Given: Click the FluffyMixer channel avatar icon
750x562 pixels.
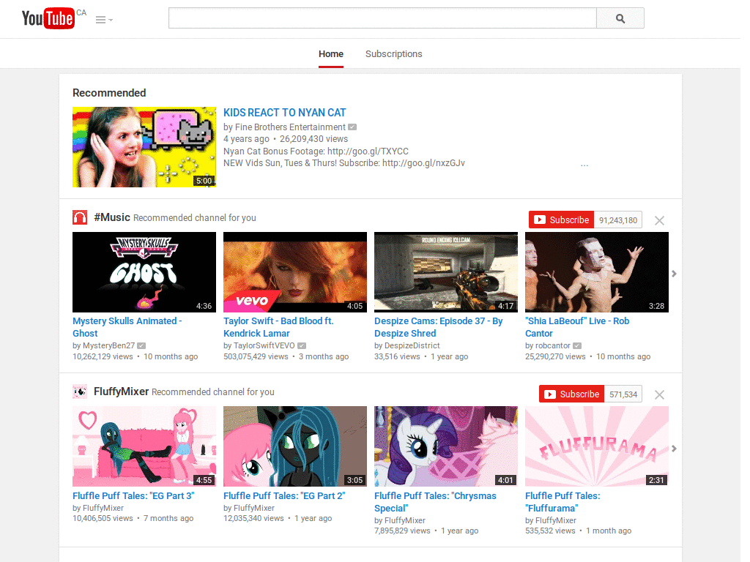Looking at the screenshot, I should (80, 392).
